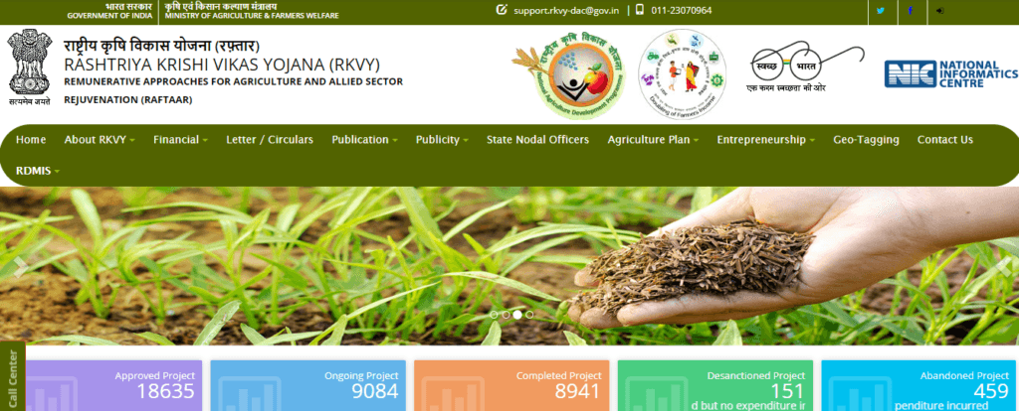1019x411 pixels.
Task: Open the Doubling of Farmers Income logo
Action: click(682, 74)
